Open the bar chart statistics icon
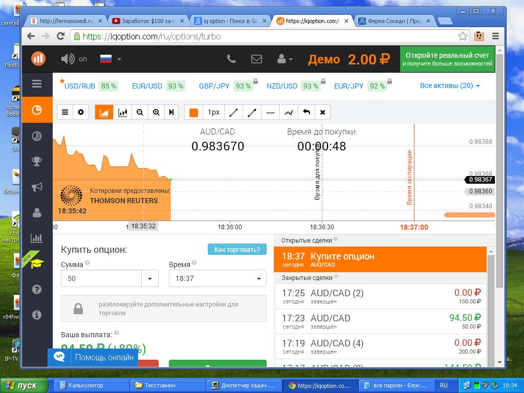Image resolution: width=524 pixels, height=393 pixels. (x=37, y=238)
